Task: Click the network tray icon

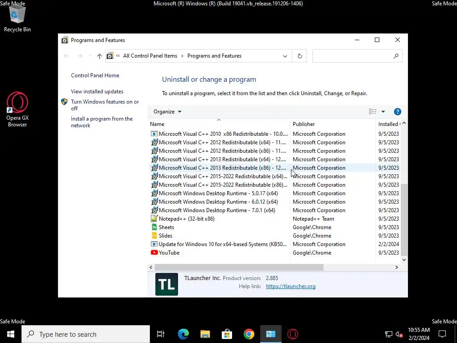Action: 389,334
